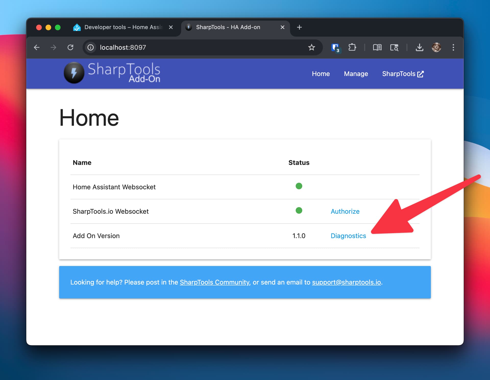Close the Developer tools tab
Viewport: 490px width, 380px height.
[x=171, y=27]
